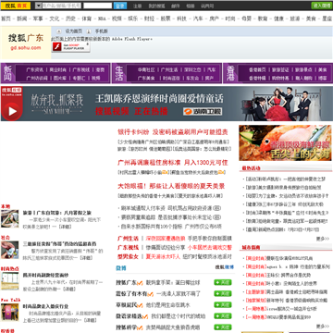The height and width of the screenshot is (333, 333).
Task: Open 体育 channel
Action: tap(86, 18)
